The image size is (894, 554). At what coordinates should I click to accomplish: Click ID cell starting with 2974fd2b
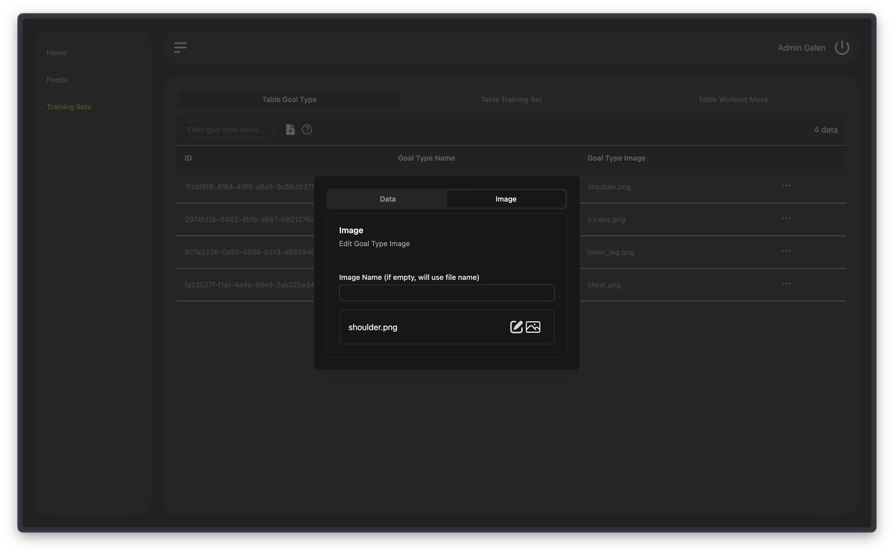(x=249, y=219)
